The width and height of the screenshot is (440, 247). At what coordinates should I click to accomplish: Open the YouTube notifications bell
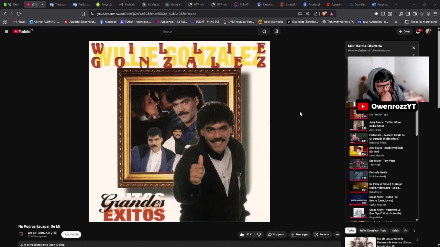pos(418,31)
